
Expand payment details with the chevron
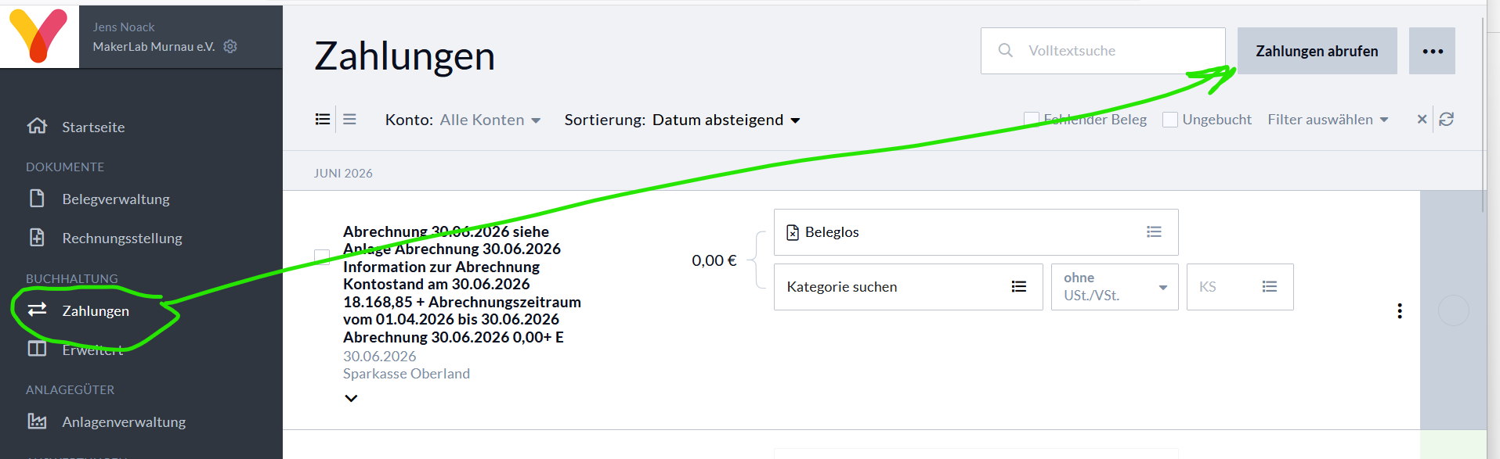tap(351, 398)
